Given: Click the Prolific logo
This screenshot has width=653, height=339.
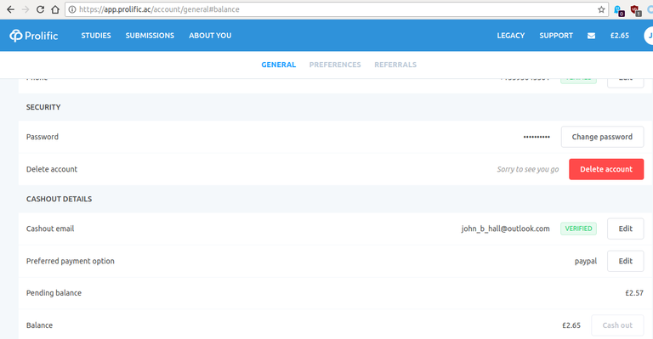Looking at the screenshot, I should pyautogui.click(x=34, y=36).
